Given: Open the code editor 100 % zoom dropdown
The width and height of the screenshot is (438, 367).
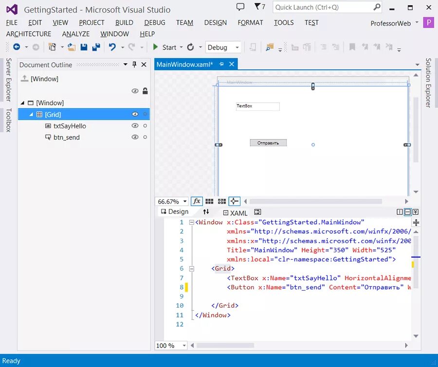Looking at the screenshot, I should point(184,346).
